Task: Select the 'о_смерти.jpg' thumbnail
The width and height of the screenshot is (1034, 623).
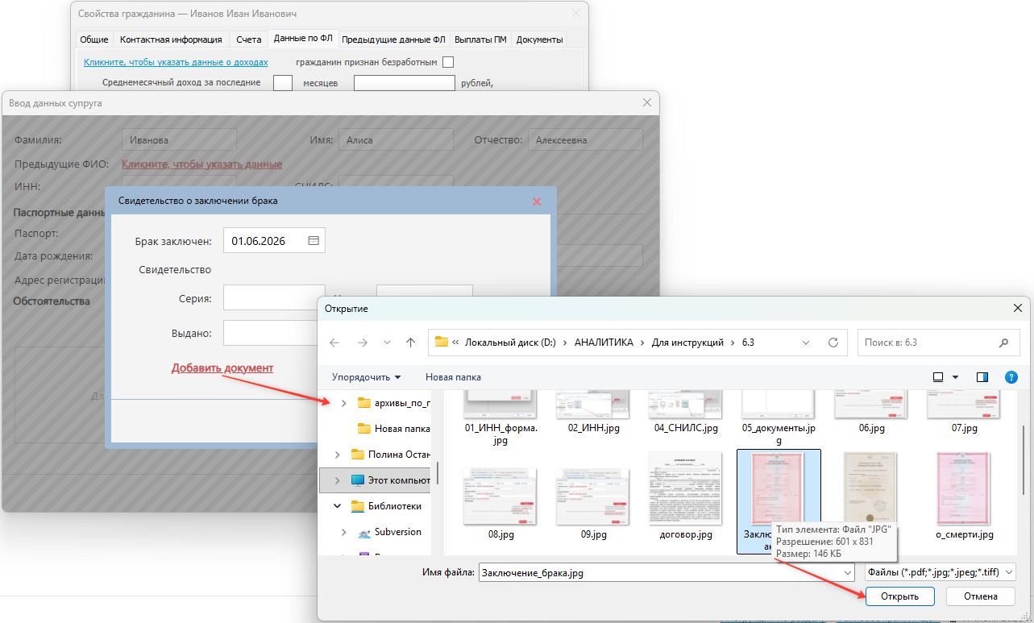Action: 964,495
